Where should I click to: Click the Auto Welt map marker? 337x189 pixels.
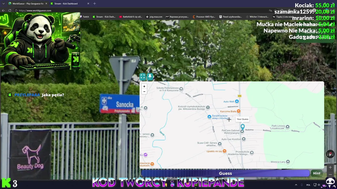coord(237,101)
